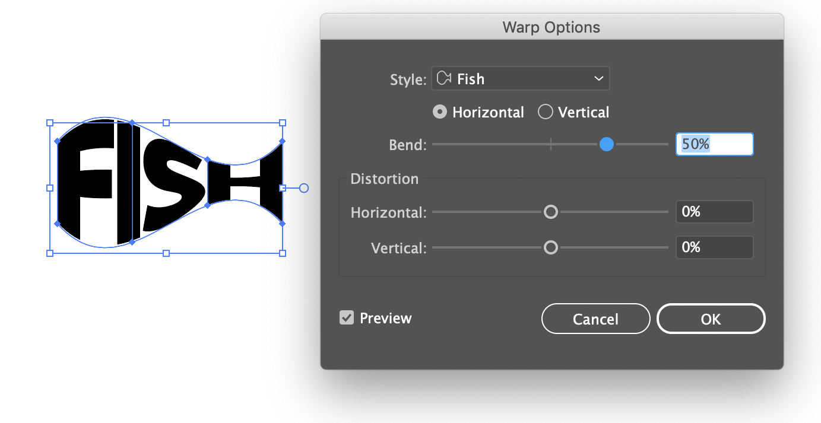821x423 pixels.
Task: Click the Vertical distortion slider handle
Action: tap(550, 247)
